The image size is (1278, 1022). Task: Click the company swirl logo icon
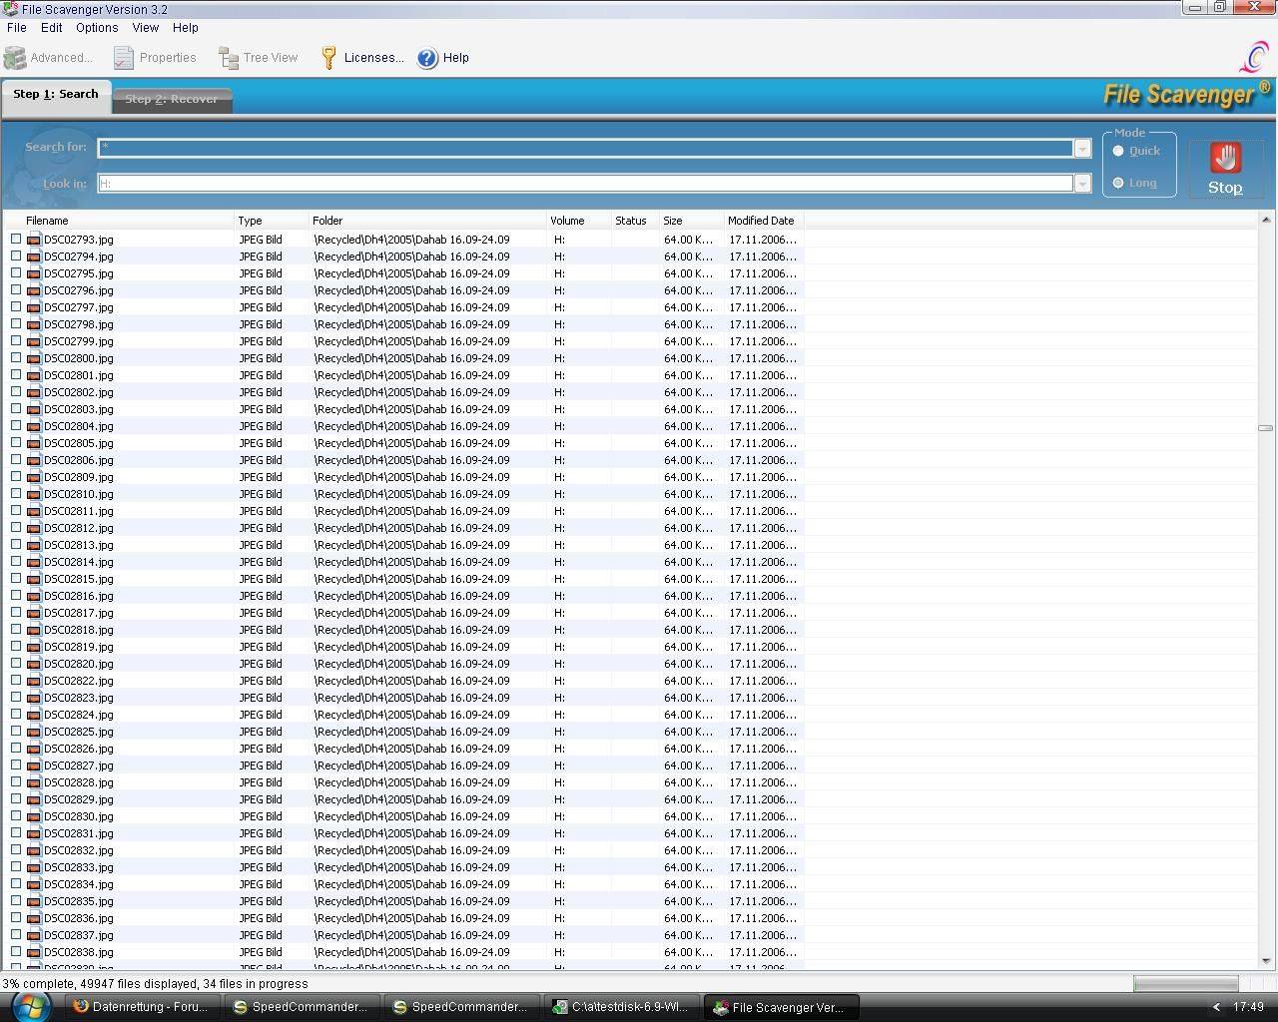click(x=1254, y=57)
